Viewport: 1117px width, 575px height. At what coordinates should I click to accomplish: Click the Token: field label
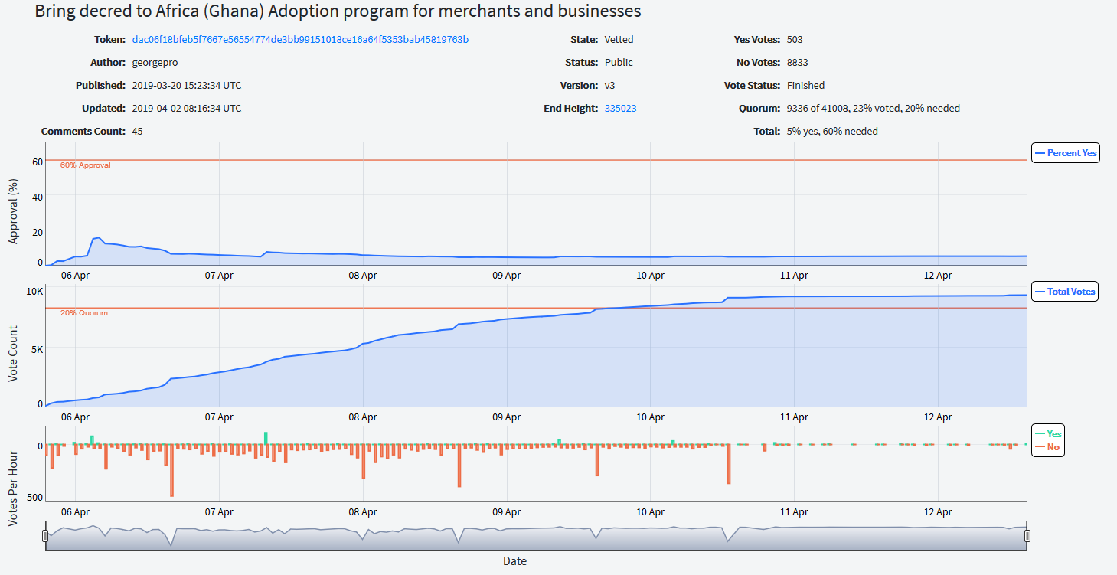click(109, 39)
